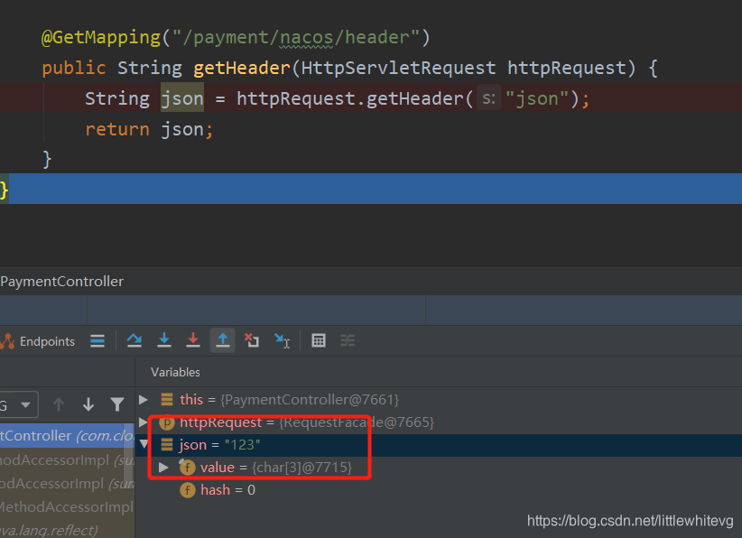This screenshot has height=538, width=742.
Task: Click the getHeader method name
Action: coord(241,68)
